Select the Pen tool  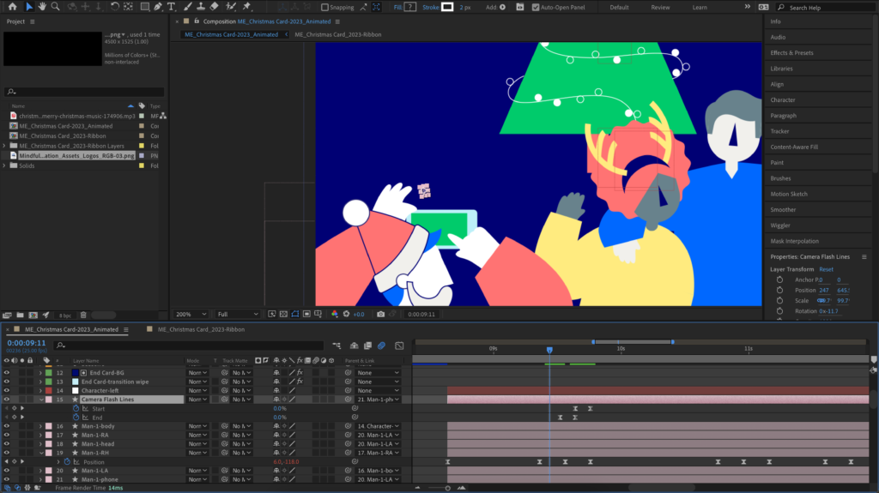click(158, 7)
